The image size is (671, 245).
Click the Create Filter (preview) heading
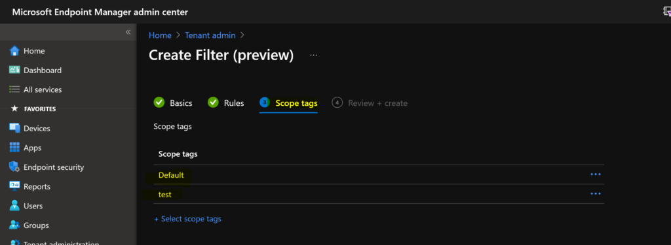(x=221, y=56)
